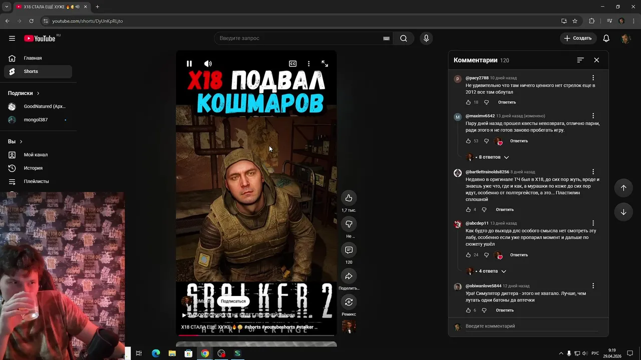The height and width of the screenshot is (360, 641).
Task: Like the Short with 1,7 тыс. likes
Action: coord(349,198)
